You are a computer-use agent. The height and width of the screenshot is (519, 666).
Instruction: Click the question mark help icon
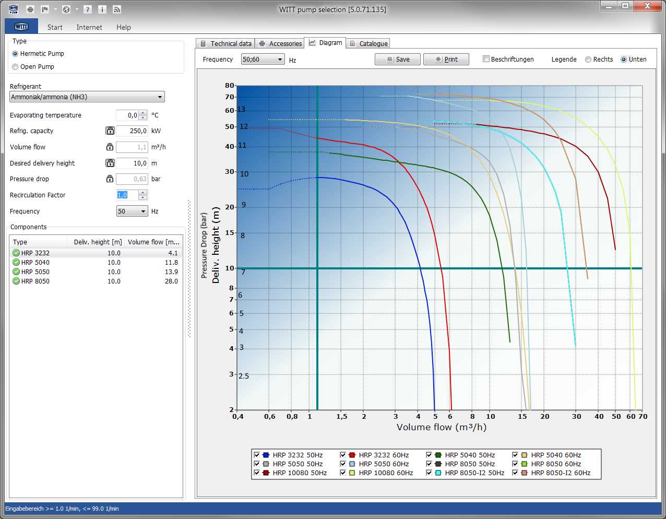coord(88,9)
